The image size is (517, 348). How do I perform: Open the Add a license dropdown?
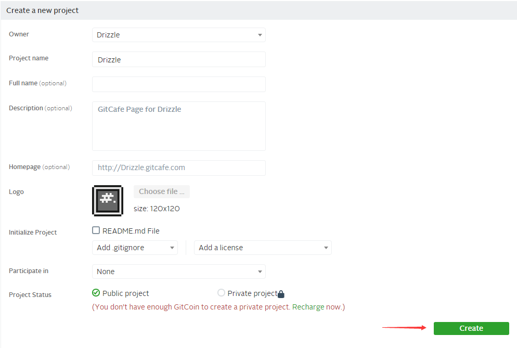point(262,248)
